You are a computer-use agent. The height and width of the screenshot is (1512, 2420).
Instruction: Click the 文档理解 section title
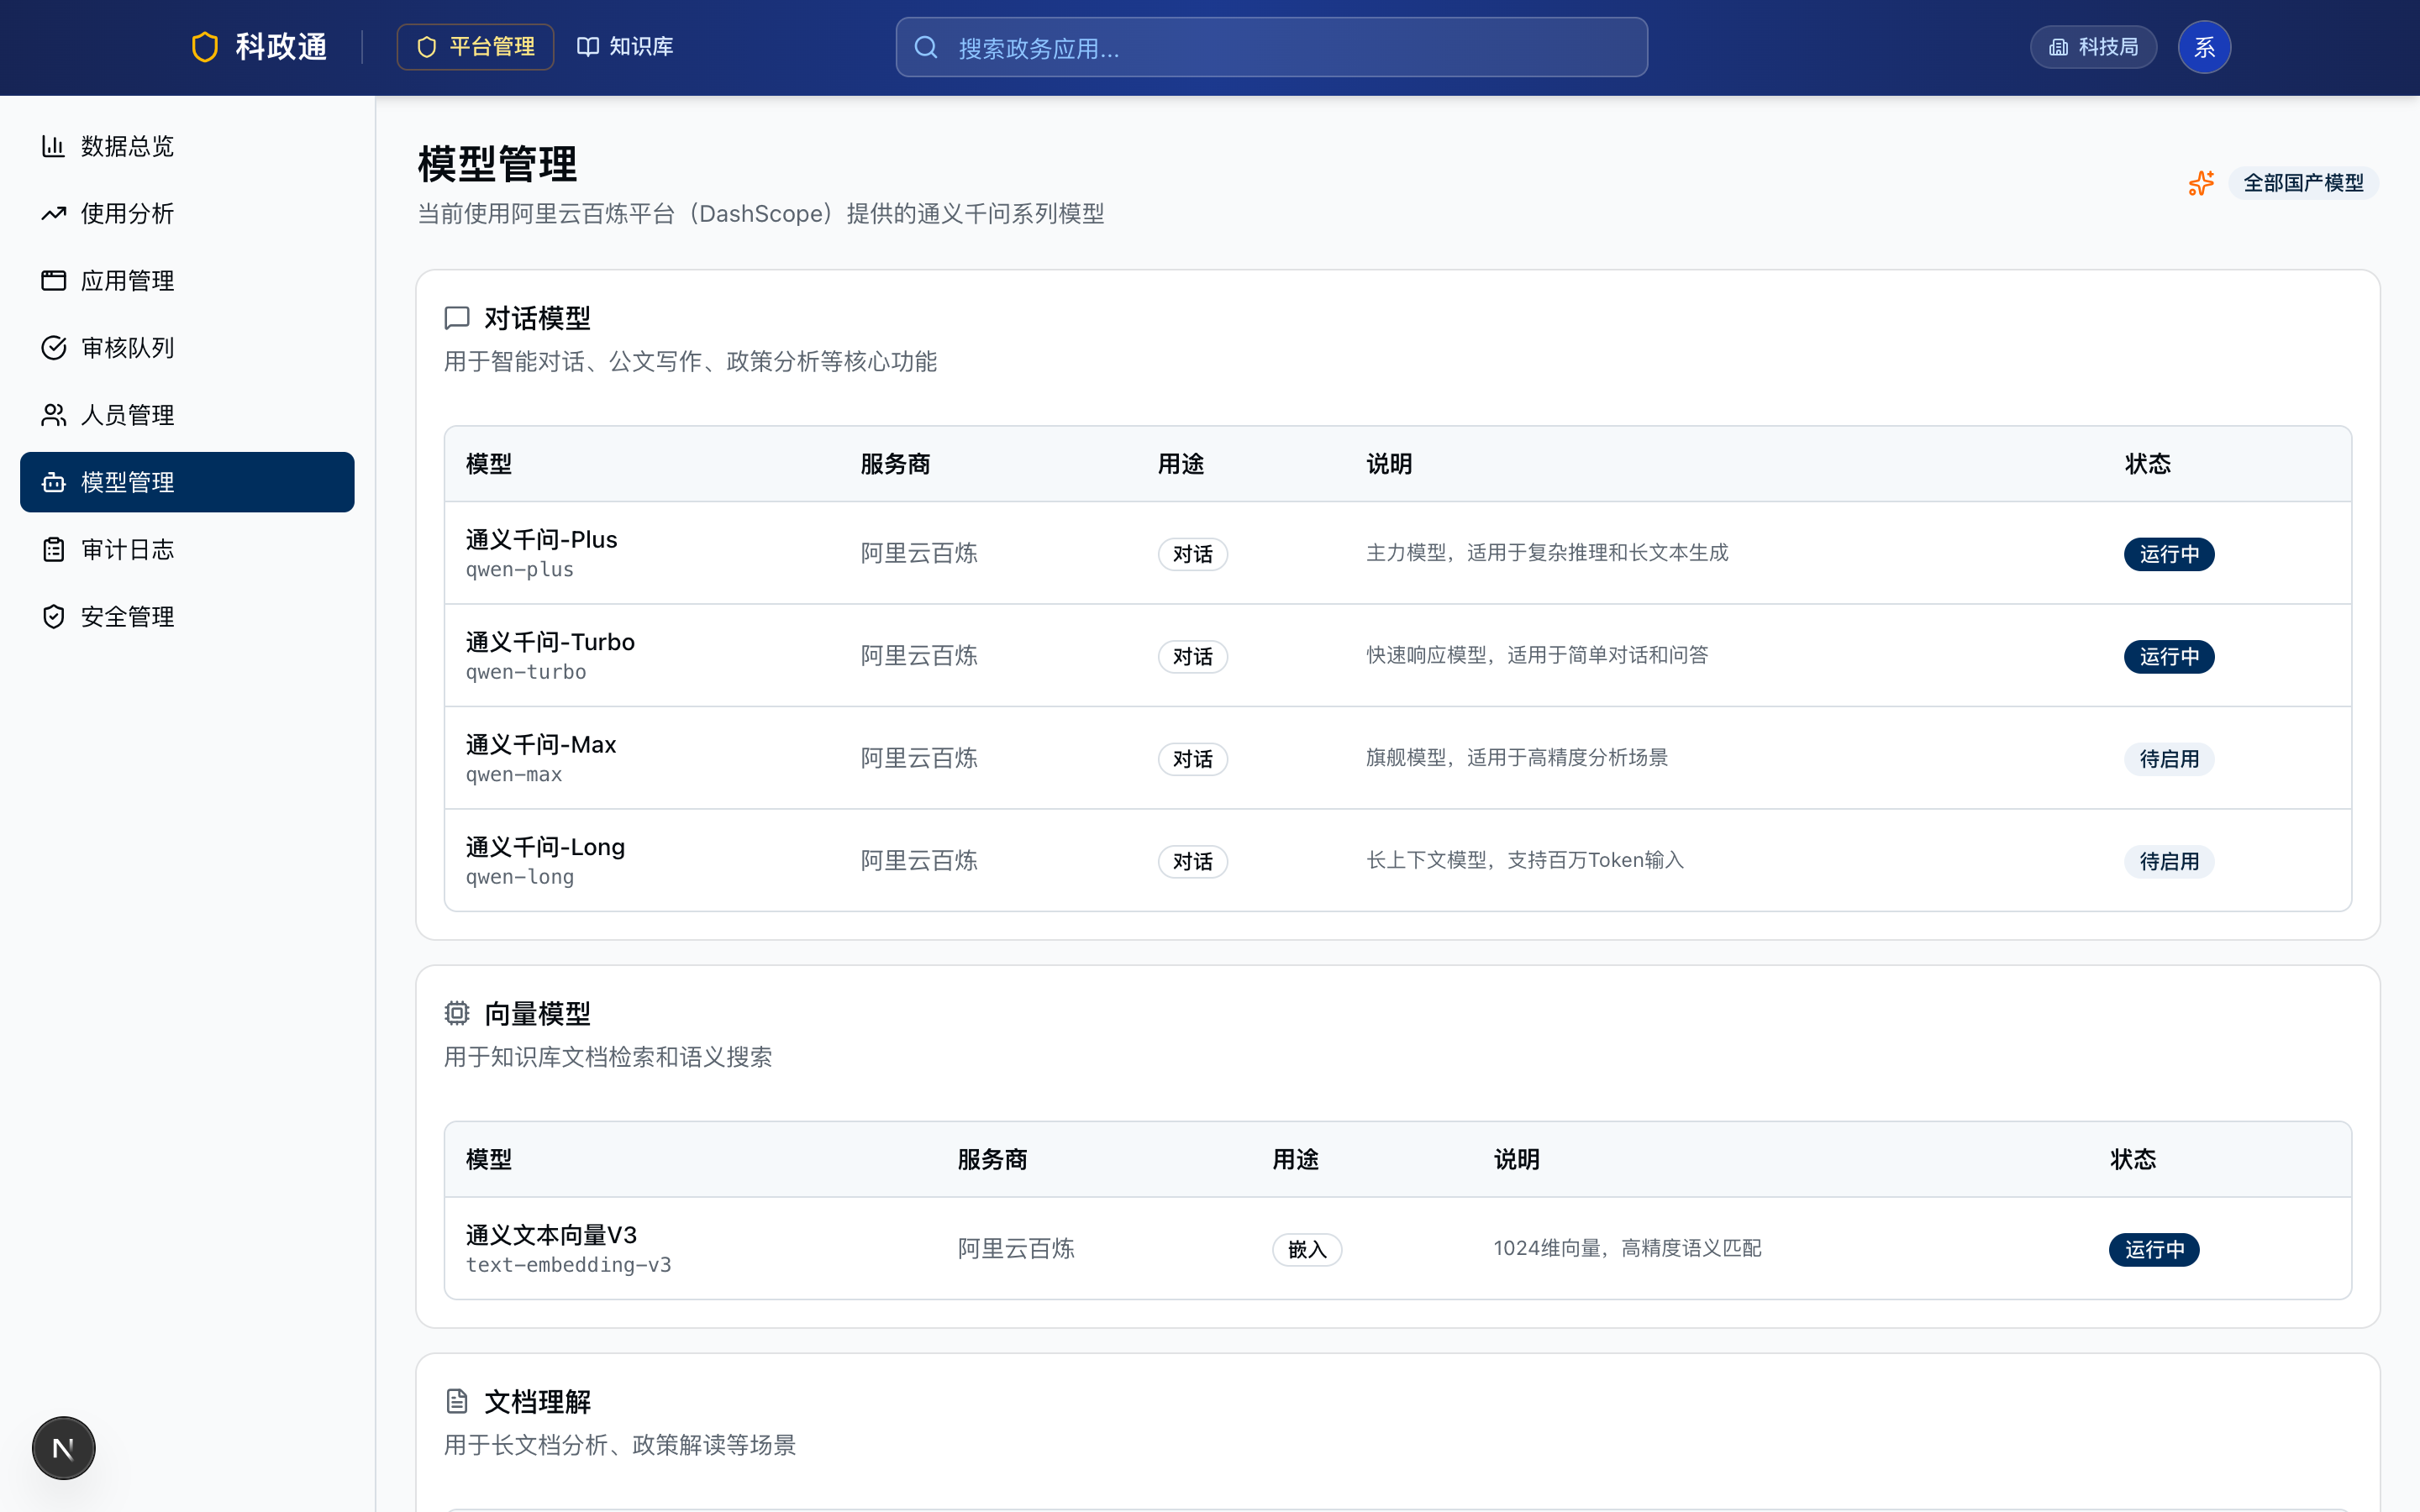coord(537,1402)
